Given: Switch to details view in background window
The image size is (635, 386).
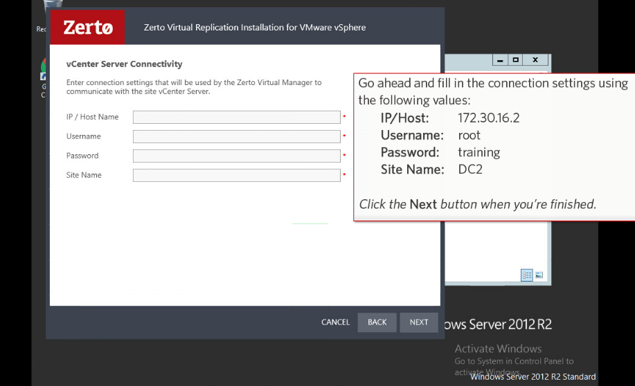Looking at the screenshot, I should [x=527, y=275].
